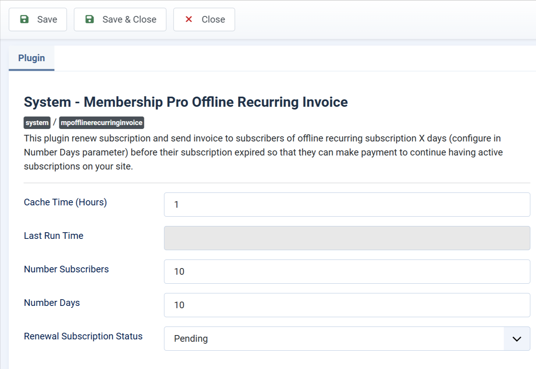Click the Save button

tap(38, 19)
